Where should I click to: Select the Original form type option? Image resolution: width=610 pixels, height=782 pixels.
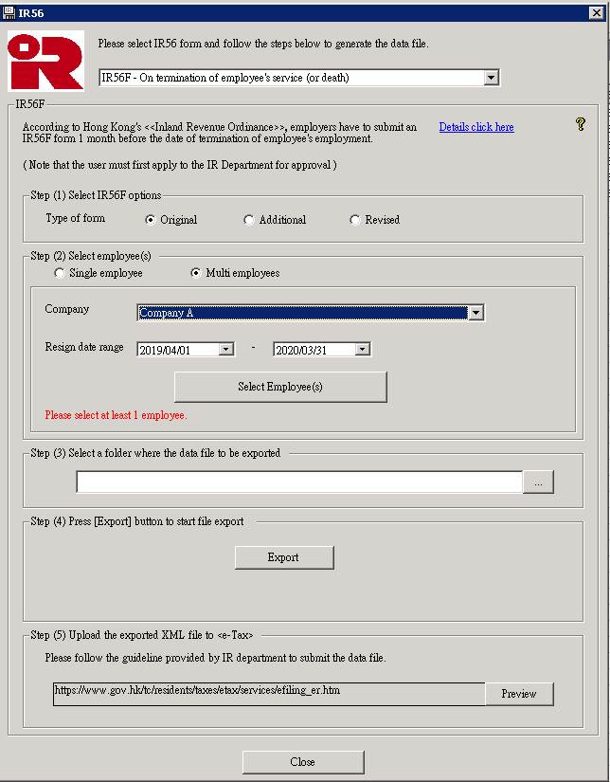coord(151,220)
